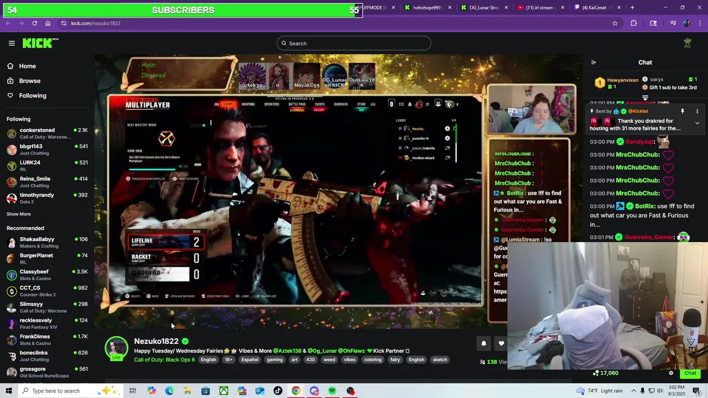The image size is (708, 398).
Task: Open boneclinks Just Chatting channel
Action: click(x=47, y=355)
